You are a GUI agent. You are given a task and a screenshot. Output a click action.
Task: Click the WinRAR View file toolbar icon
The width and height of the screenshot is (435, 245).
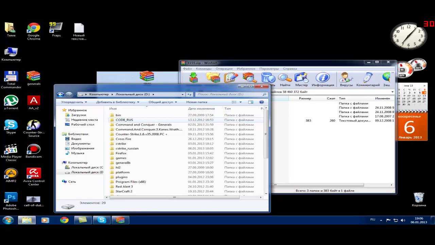249,78
